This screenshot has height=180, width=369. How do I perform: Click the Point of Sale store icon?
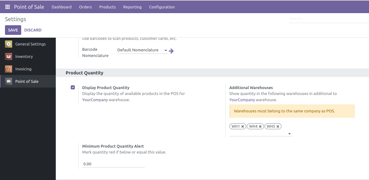(9, 81)
